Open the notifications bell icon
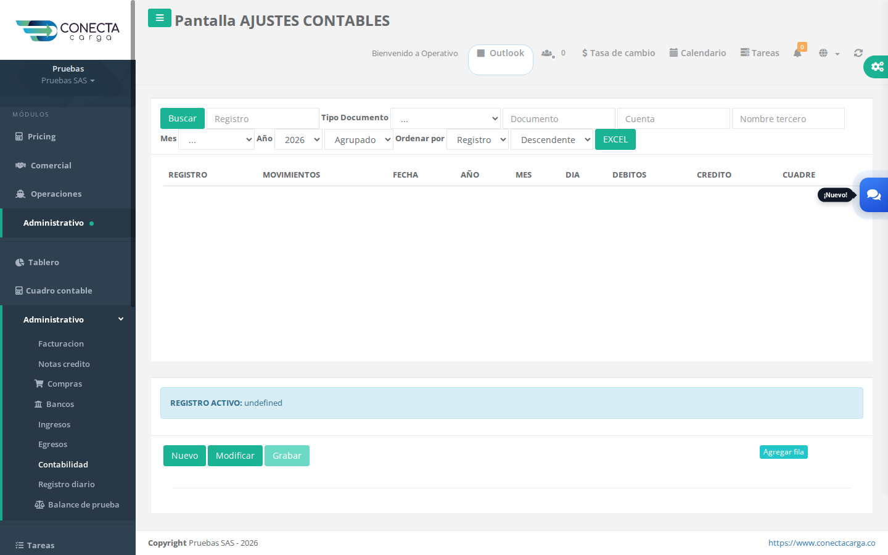This screenshot has height=555, width=888. pos(797,53)
